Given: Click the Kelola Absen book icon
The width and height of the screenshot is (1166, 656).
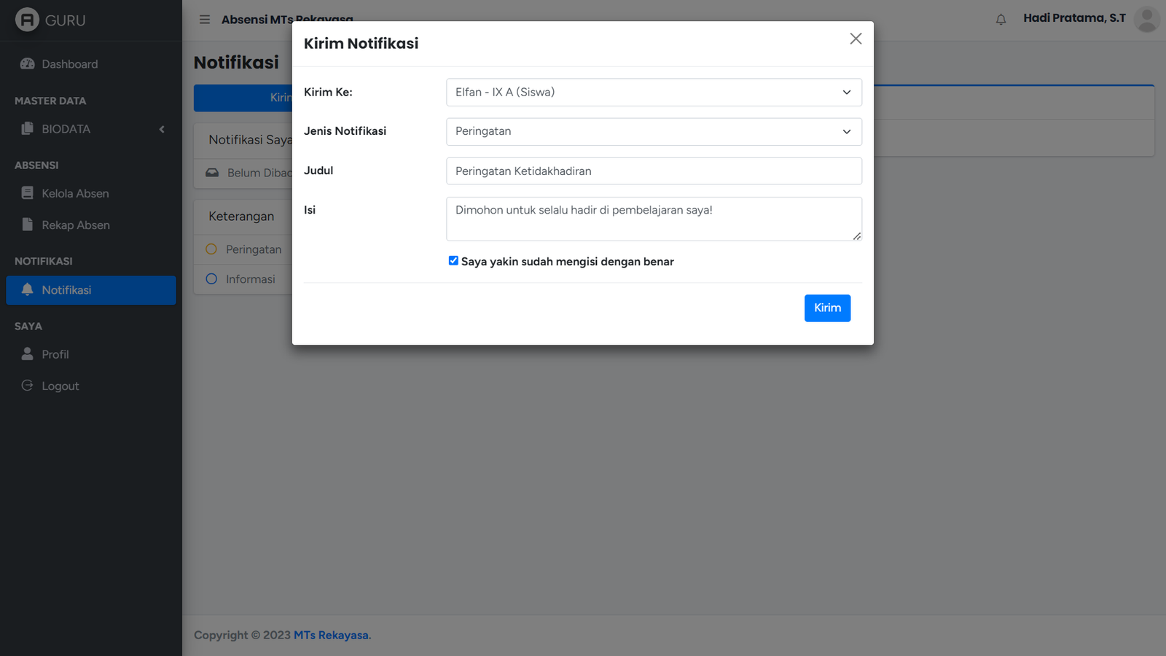Looking at the screenshot, I should click(x=28, y=193).
